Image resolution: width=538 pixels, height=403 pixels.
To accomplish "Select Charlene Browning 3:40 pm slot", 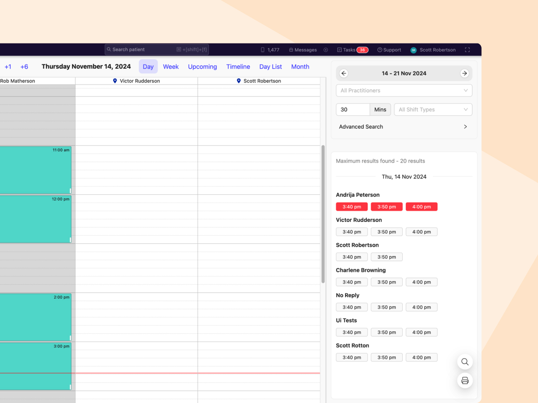I will click(x=352, y=282).
